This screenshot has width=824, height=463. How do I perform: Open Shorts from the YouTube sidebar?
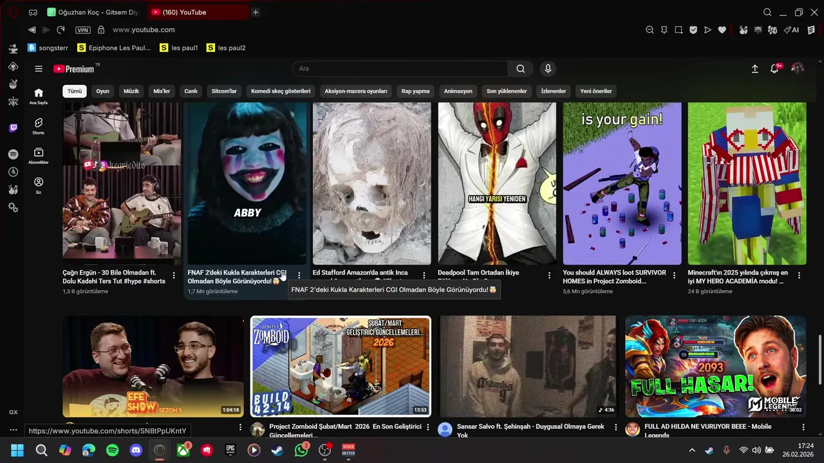[39, 126]
